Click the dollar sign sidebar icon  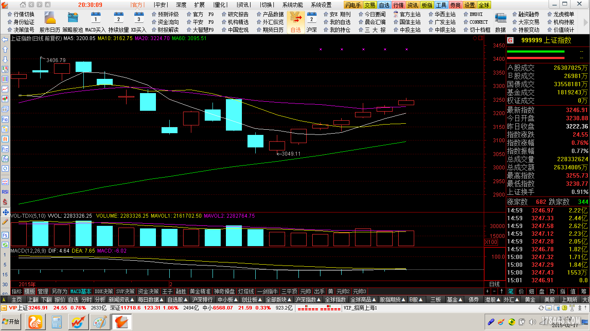[x=5, y=202]
